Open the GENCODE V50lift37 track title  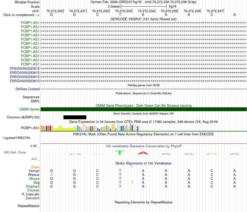144,19
